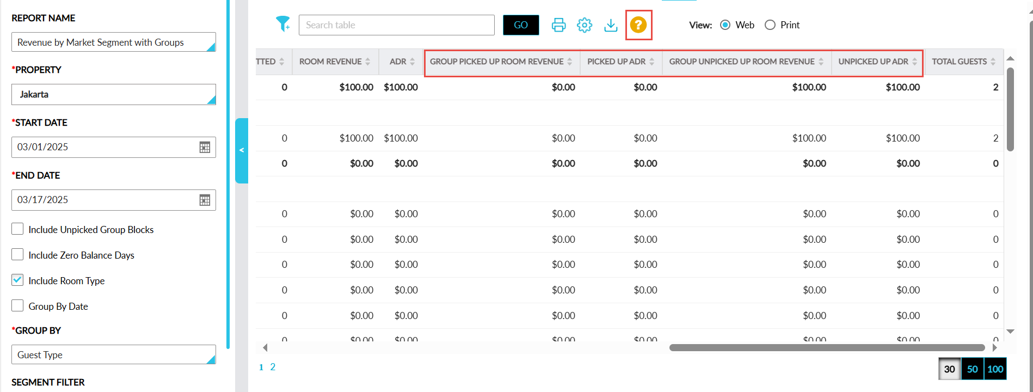Sort by Room Revenue column arrows
1033x392 pixels.
pyautogui.click(x=368, y=62)
